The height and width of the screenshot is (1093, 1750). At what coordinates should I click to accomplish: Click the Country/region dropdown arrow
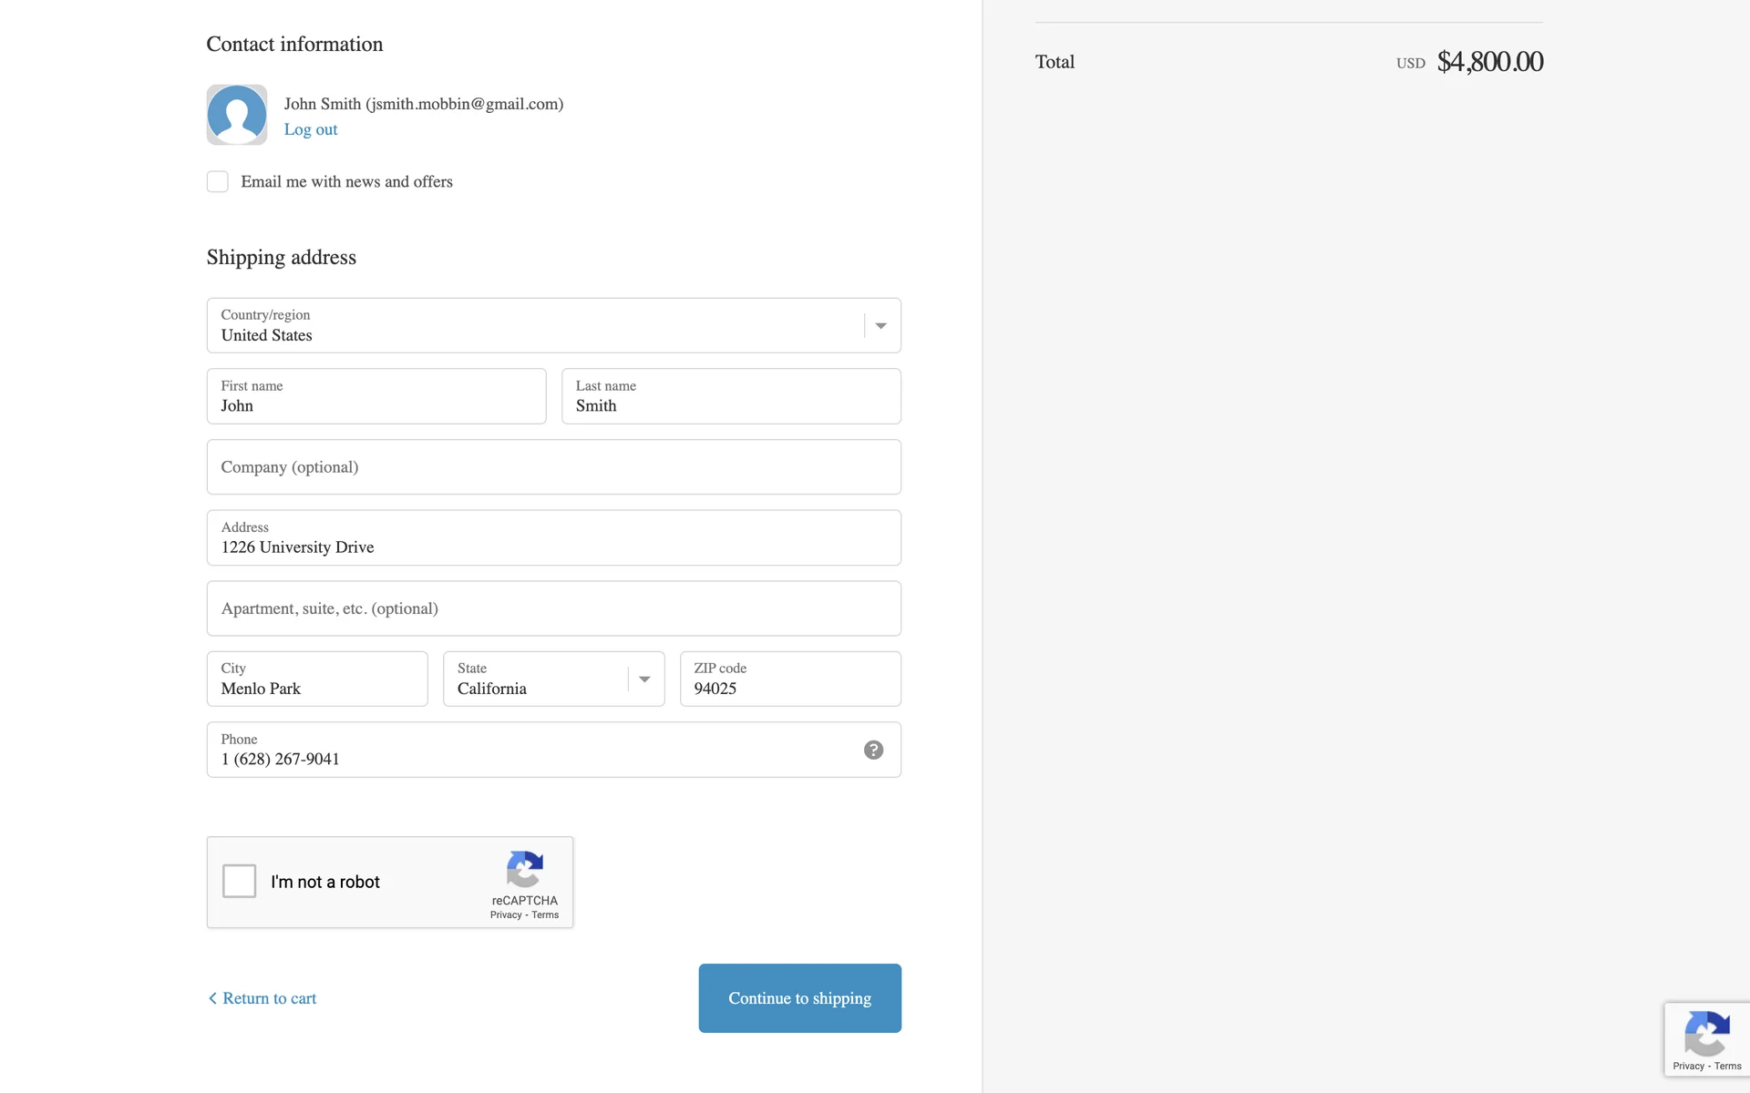880,326
